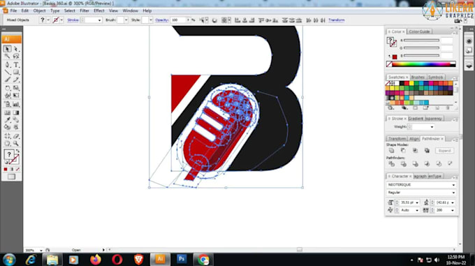The height and width of the screenshot is (266, 475).
Task: Click Expand button in Pathfinder panel
Action: [444, 150]
